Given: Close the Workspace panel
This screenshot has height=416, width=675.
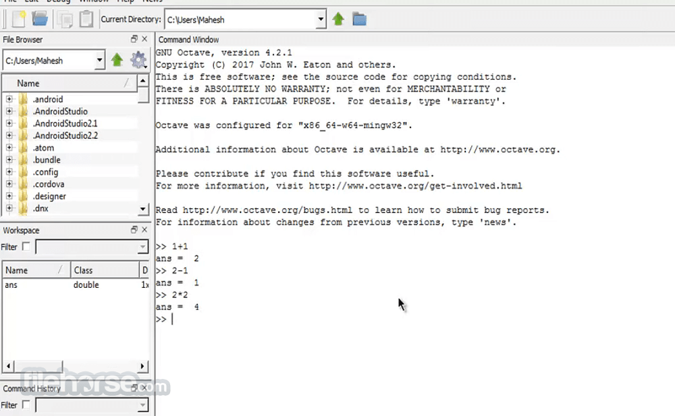Looking at the screenshot, I should [144, 229].
